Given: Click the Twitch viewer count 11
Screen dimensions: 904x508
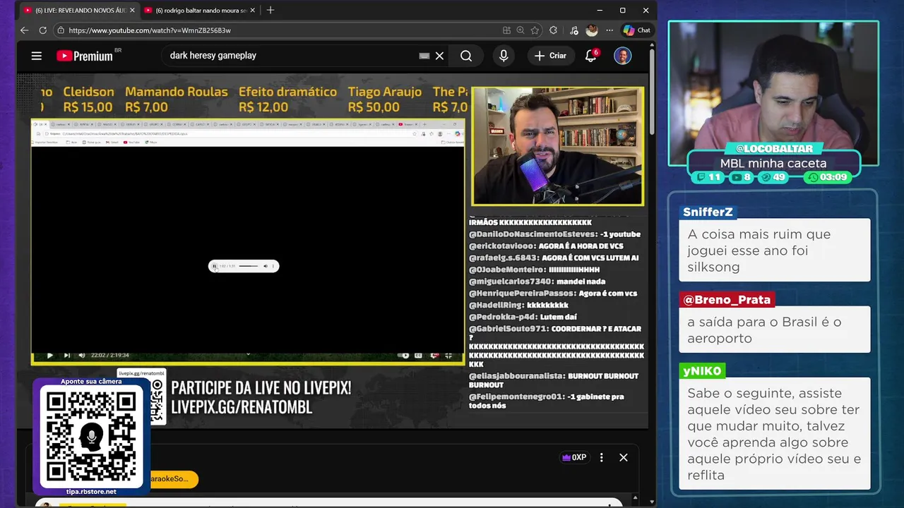Looking at the screenshot, I should pyautogui.click(x=708, y=177).
